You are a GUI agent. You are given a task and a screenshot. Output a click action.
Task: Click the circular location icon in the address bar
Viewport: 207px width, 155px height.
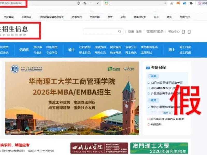[78, 3]
